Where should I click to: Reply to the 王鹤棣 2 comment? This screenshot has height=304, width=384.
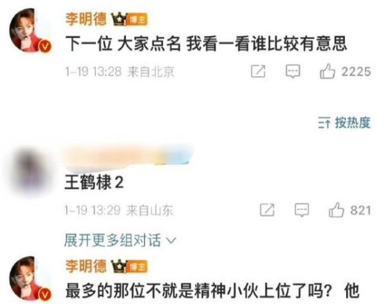click(301, 210)
